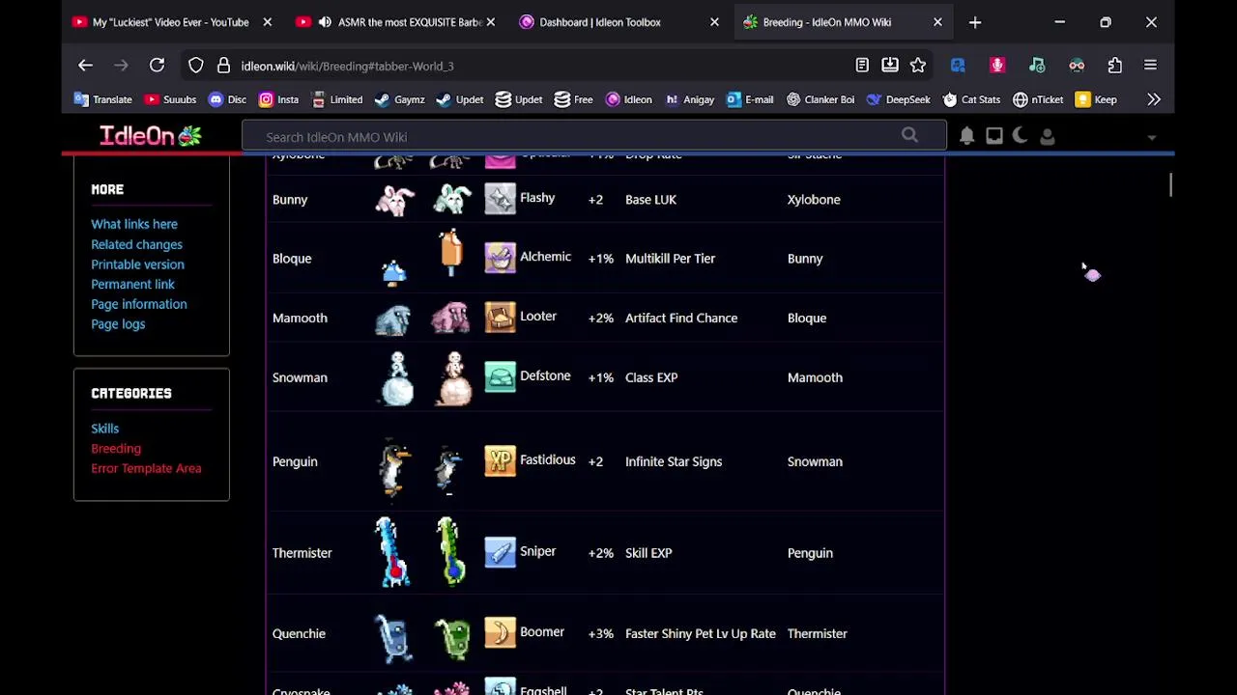The width and height of the screenshot is (1237, 695).
Task: Open Page logs link
Action: click(x=118, y=324)
